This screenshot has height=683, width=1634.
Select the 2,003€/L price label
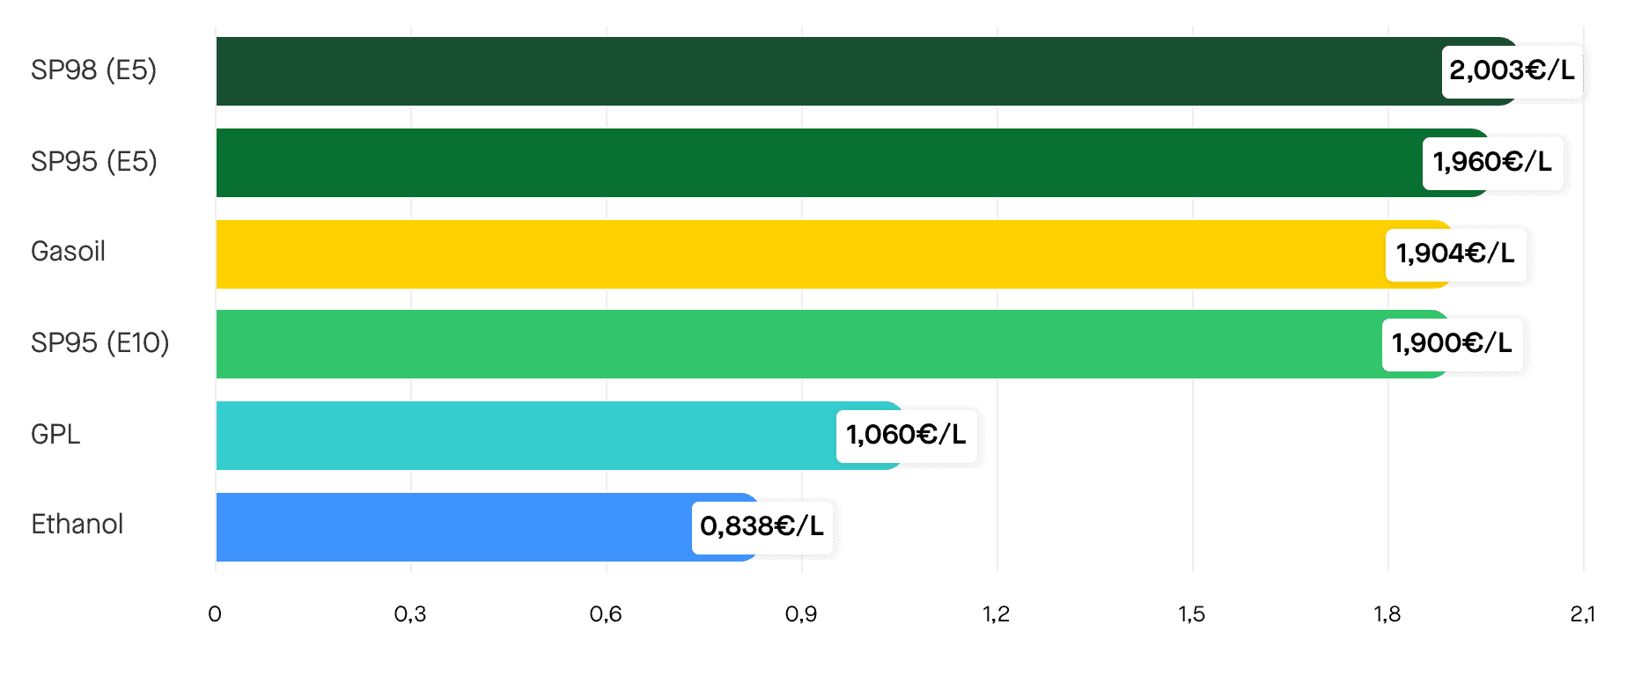(1513, 70)
